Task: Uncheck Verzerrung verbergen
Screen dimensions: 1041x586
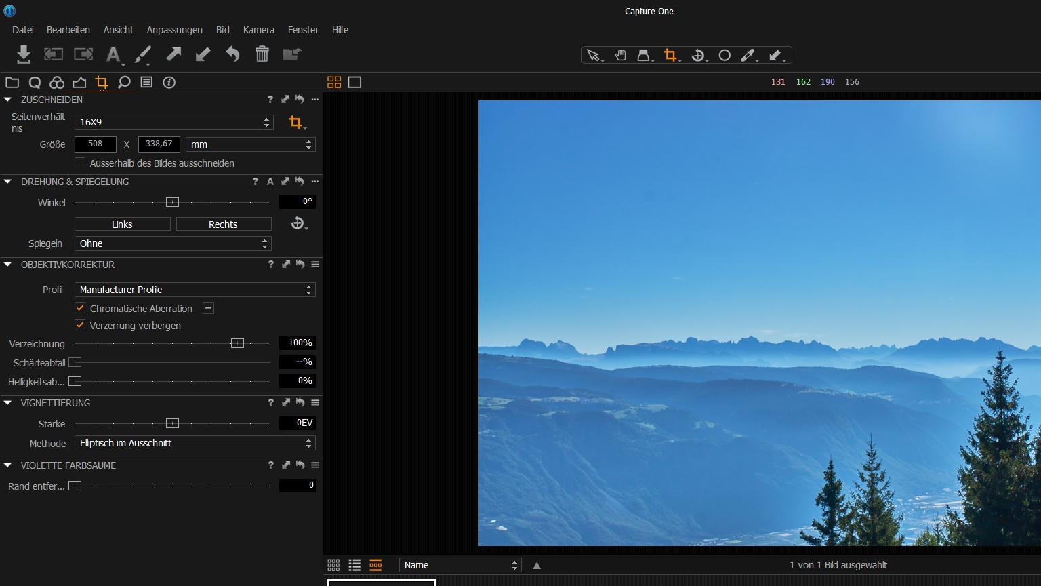Action: (x=80, y=326)
